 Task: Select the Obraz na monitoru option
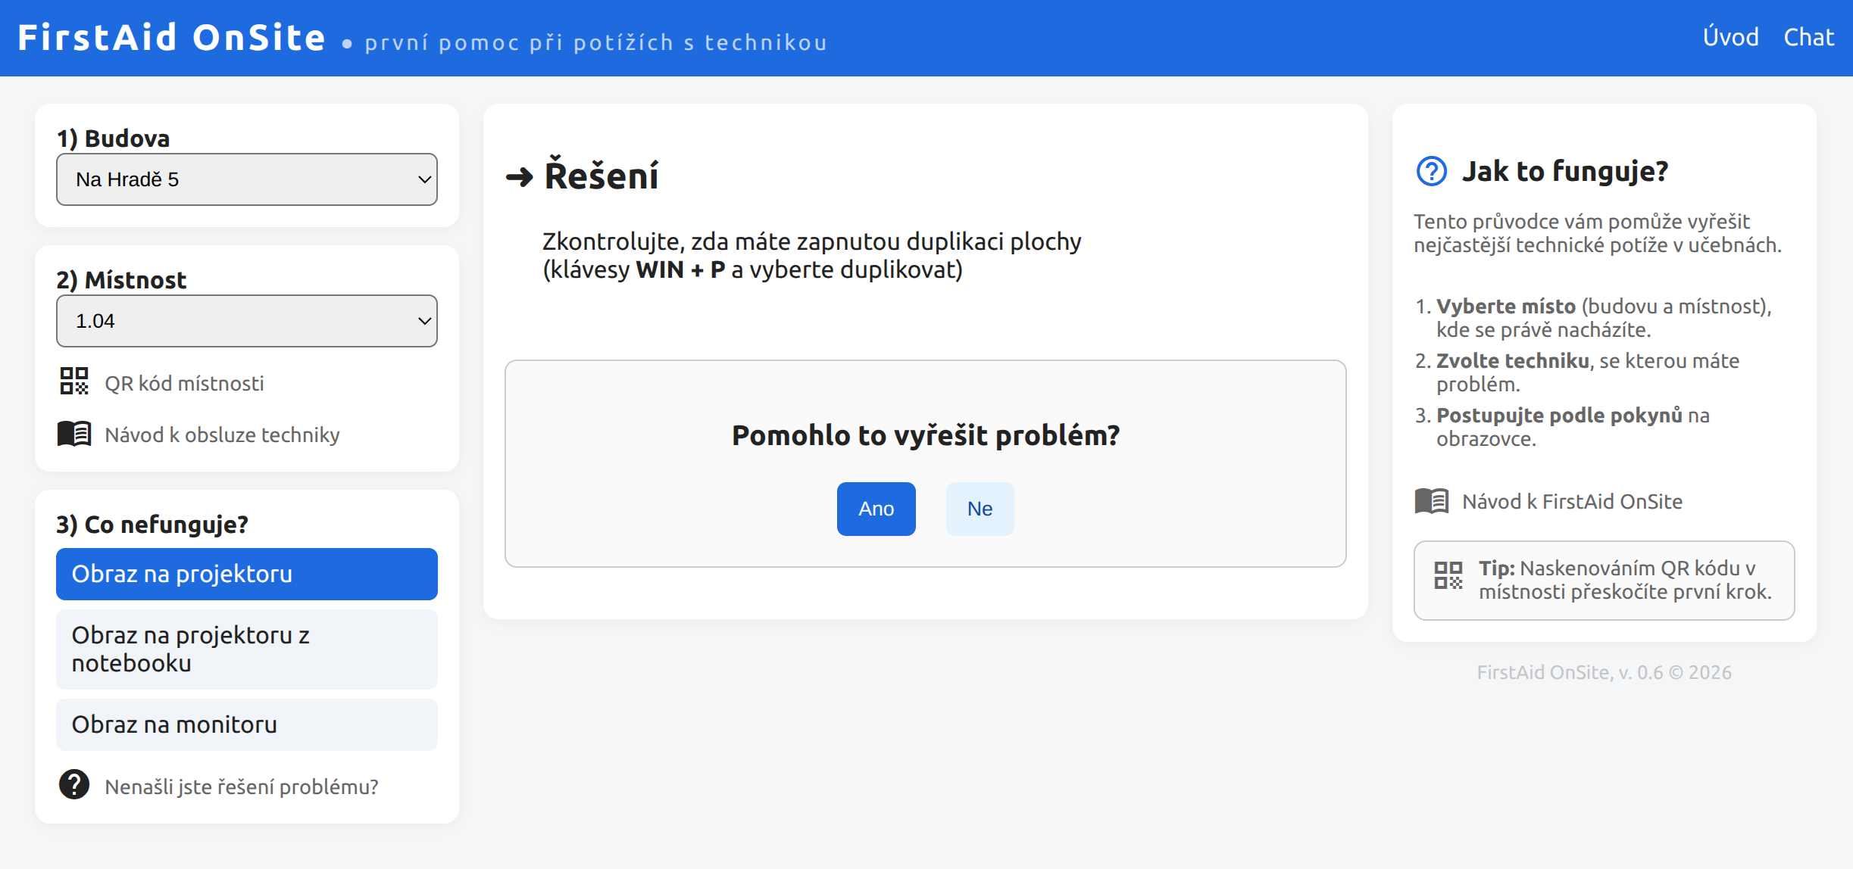247,724
